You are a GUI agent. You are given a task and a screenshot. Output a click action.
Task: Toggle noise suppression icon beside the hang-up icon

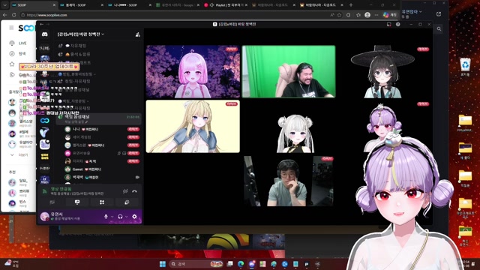125,191
